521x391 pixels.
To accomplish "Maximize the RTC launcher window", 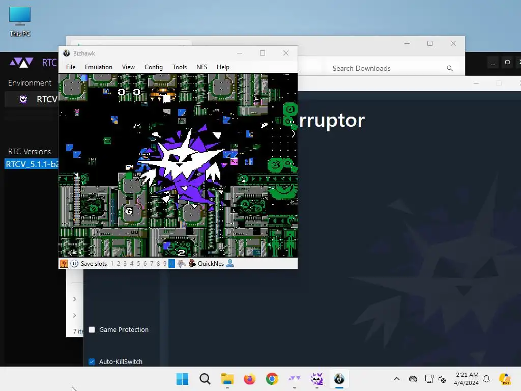I will point(507,63).
